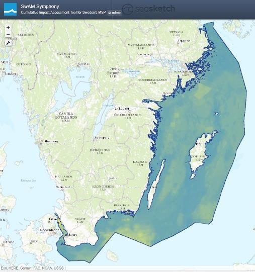
Task: Open the wrench map tools button
Action: coord(8,43)
